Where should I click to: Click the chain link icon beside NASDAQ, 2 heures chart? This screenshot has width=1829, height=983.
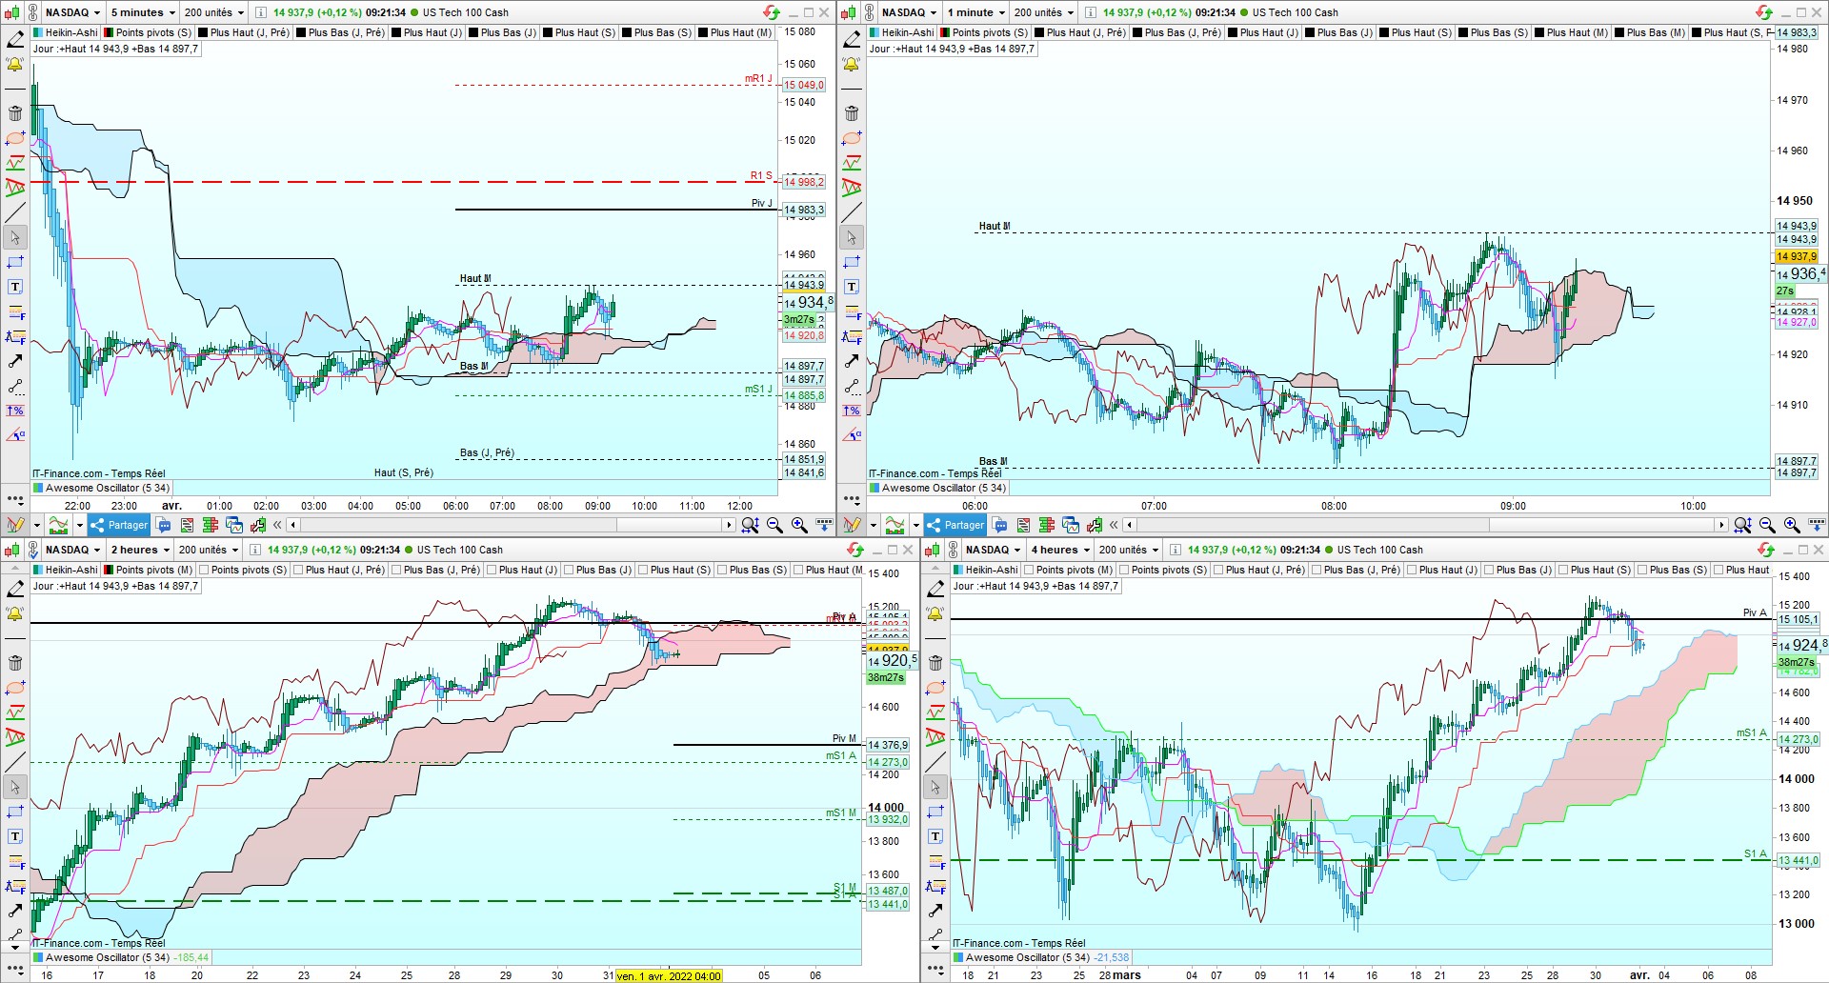pos(33,550)
